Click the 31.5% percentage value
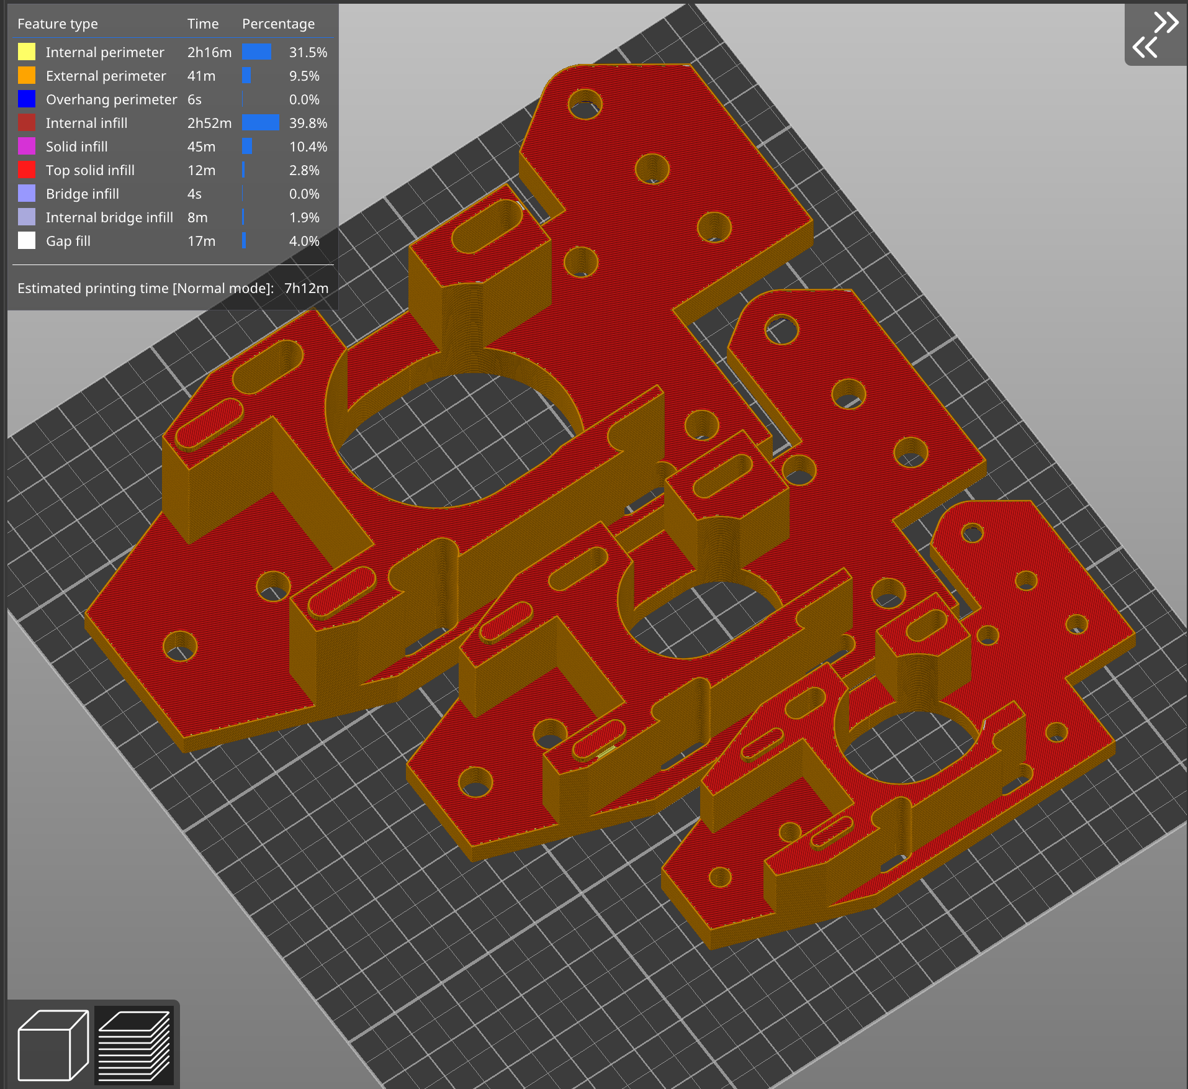Image resolution: width=1188 pixels, height=1089 pixels. [x=308, y=52]
